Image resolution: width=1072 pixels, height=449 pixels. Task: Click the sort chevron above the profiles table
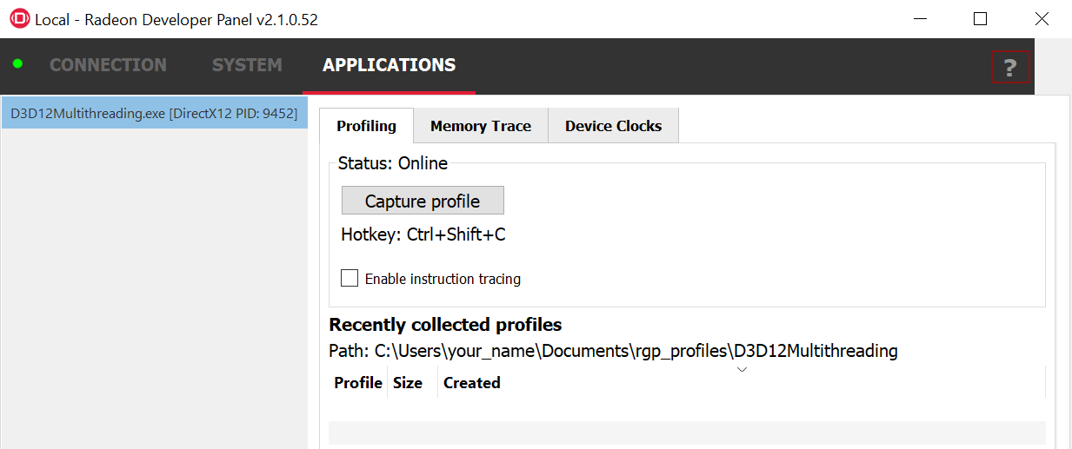742,369
